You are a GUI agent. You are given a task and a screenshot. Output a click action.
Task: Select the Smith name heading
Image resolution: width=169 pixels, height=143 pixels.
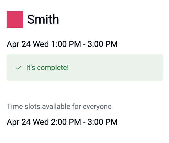tap(43, 19)
